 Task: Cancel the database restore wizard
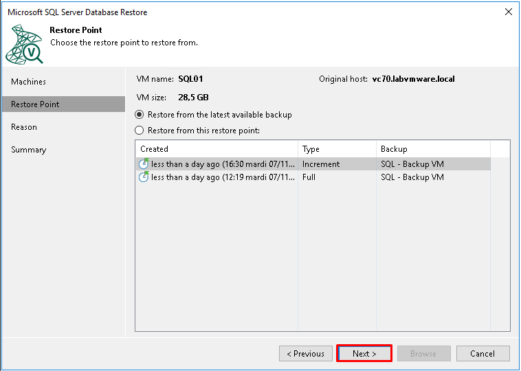[483, 353]
